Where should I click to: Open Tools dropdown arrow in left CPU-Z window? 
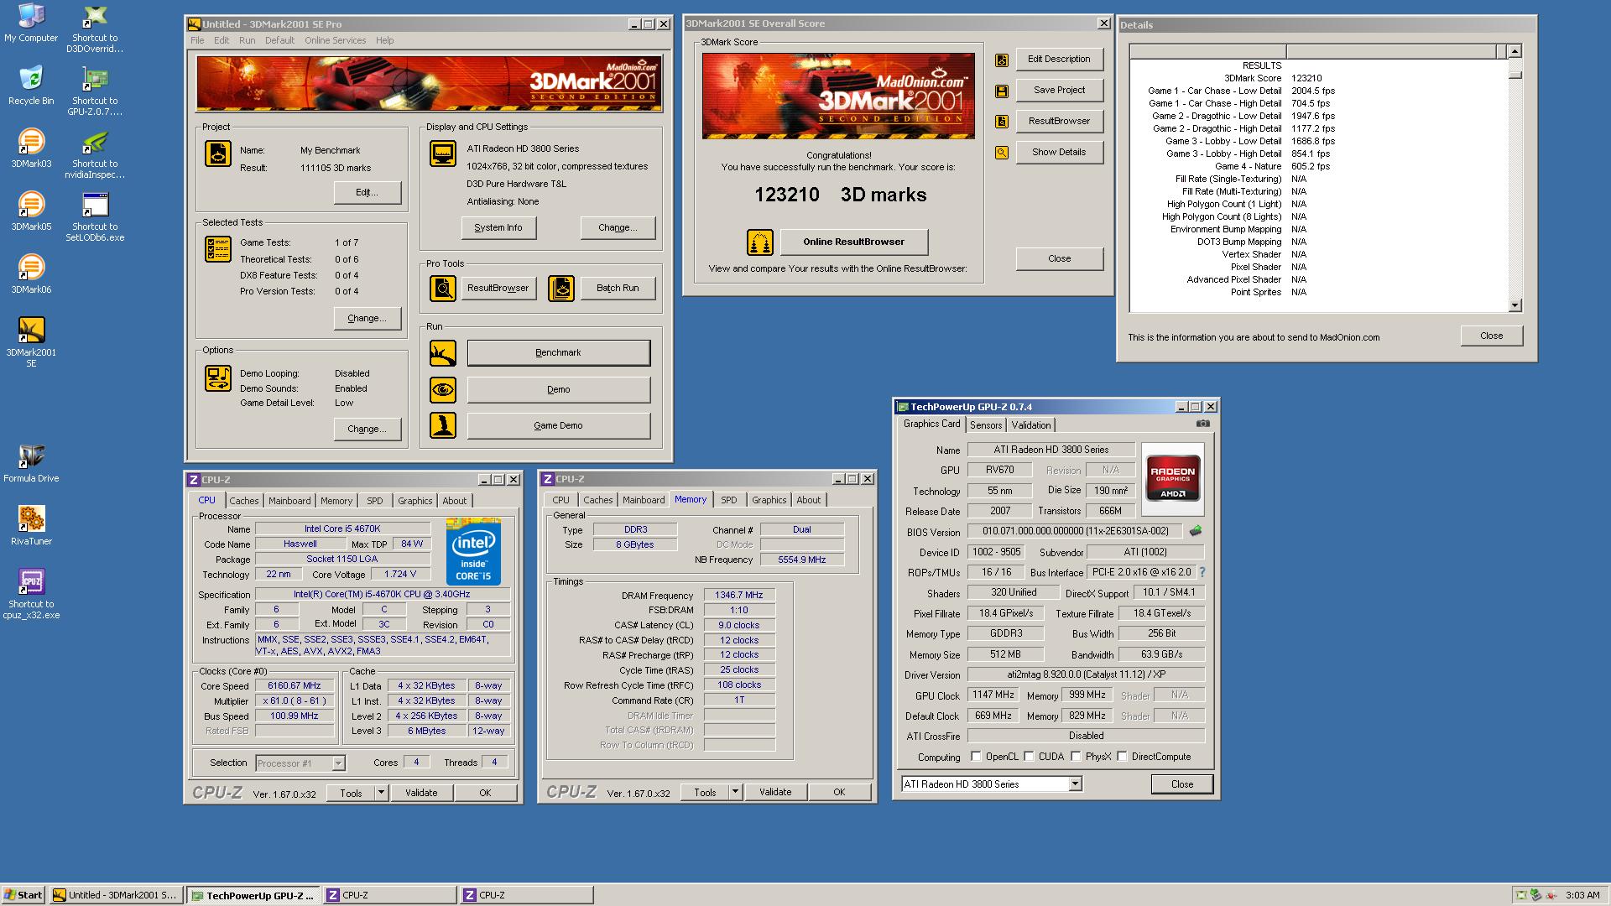point(381,793)
